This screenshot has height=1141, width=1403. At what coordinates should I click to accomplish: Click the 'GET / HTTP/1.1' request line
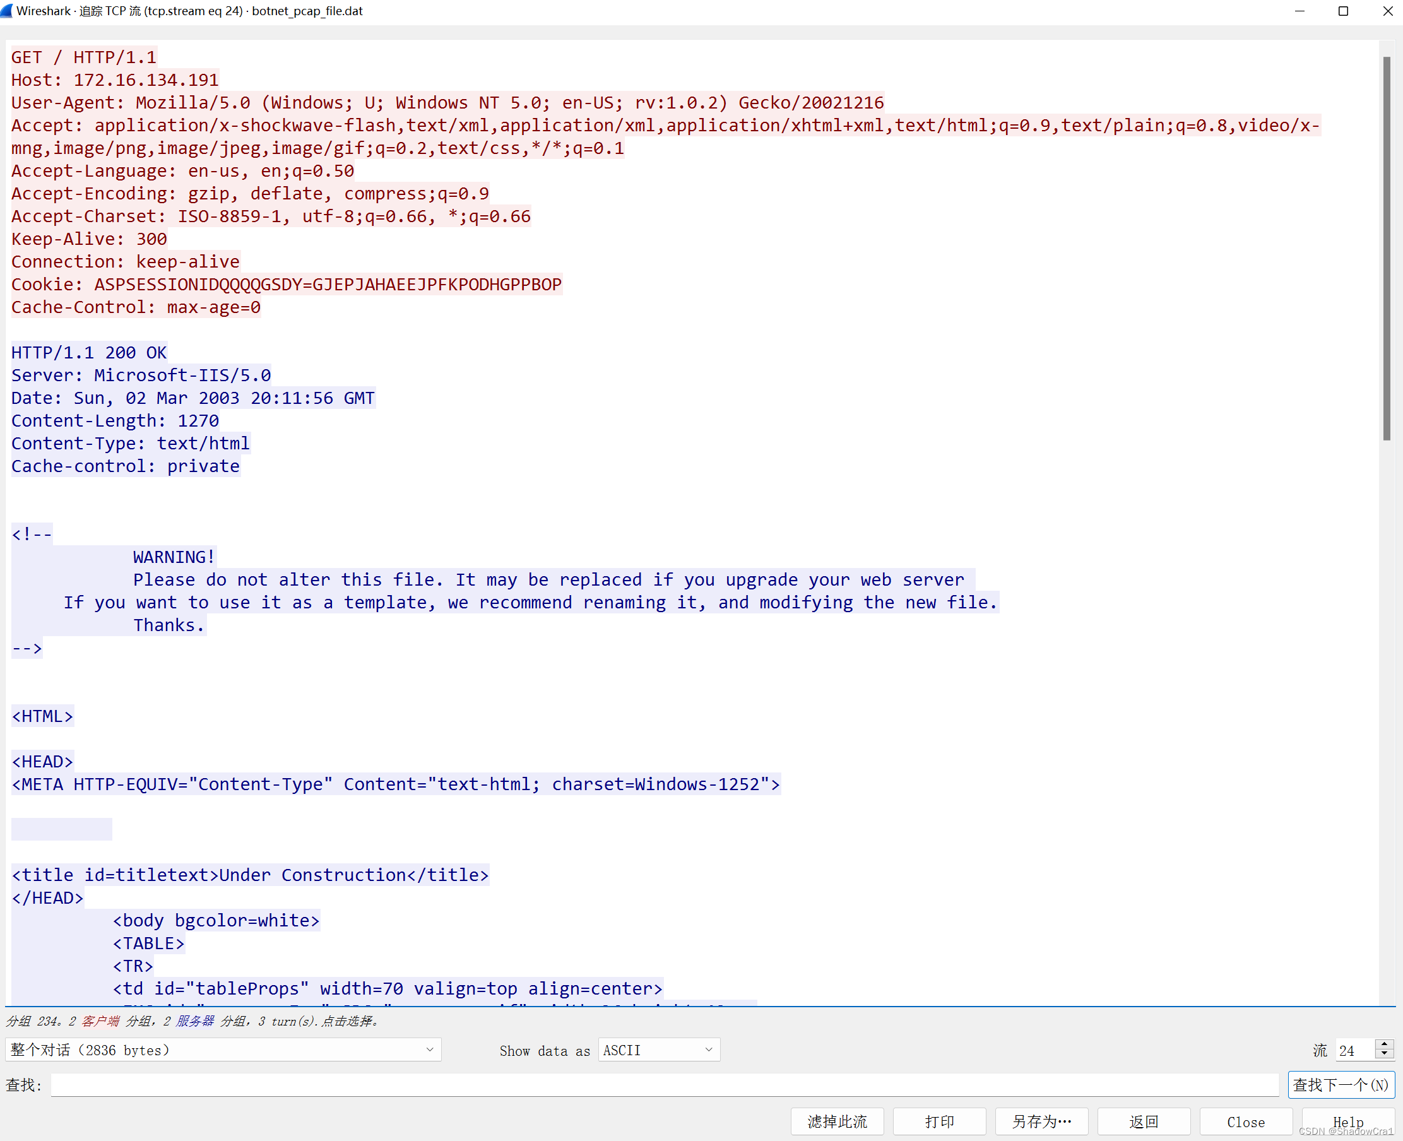84,57
